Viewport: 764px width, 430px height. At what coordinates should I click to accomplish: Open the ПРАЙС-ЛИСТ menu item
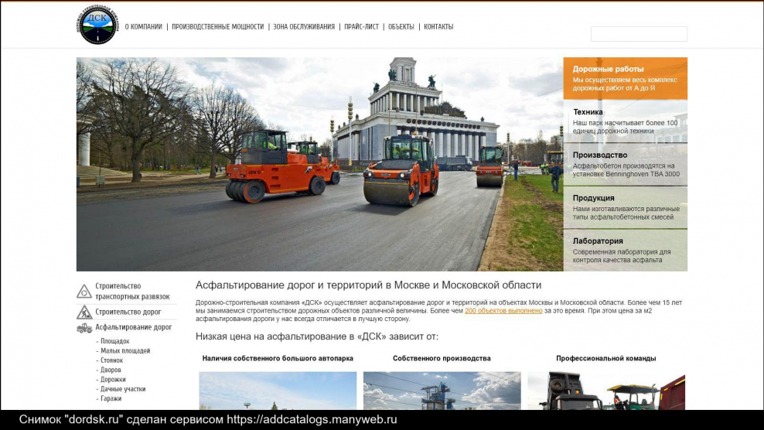[361, 27]
